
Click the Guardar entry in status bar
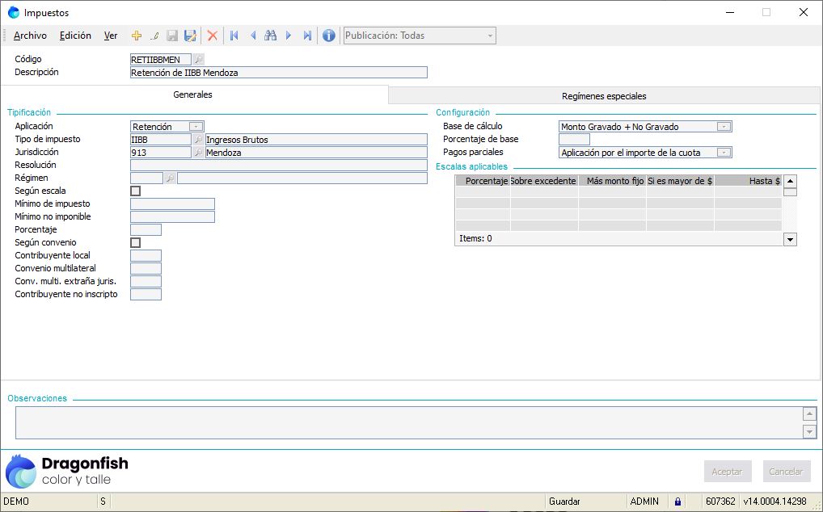click(565, 502)
